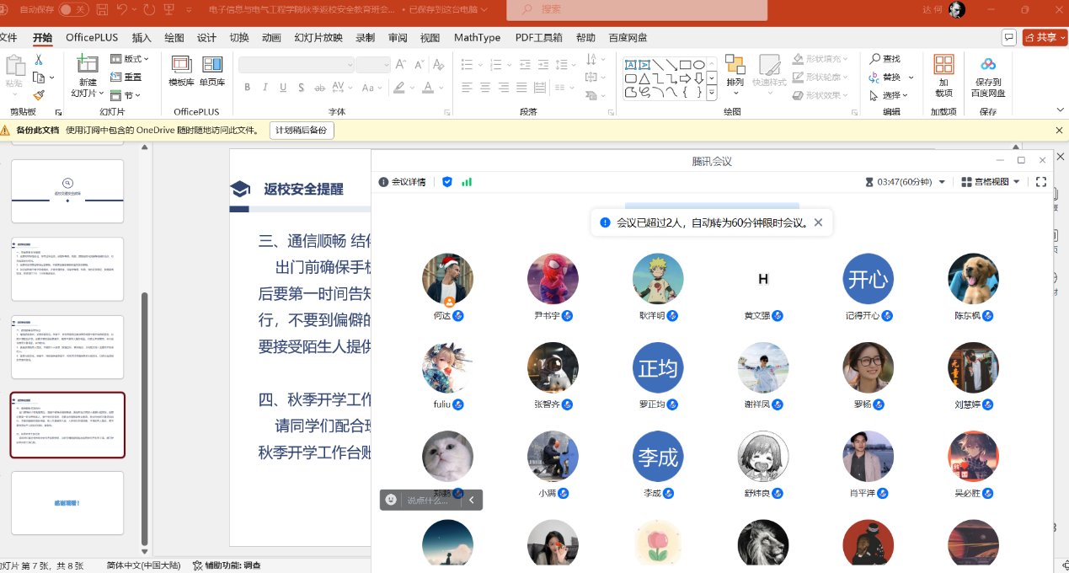
Task: Click the 会议详情 meeting details link
Action: [402, 182]
